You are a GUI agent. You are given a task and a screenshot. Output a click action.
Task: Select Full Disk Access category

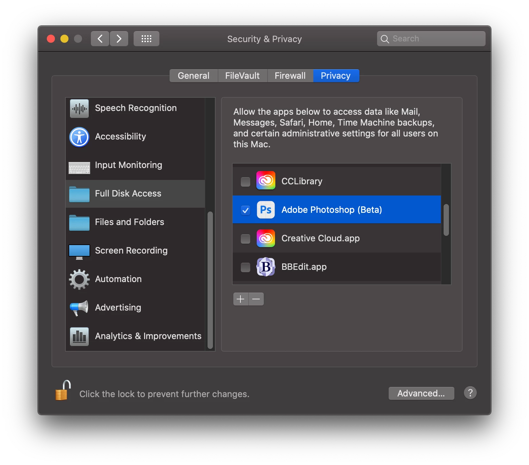tap(135, 194)
